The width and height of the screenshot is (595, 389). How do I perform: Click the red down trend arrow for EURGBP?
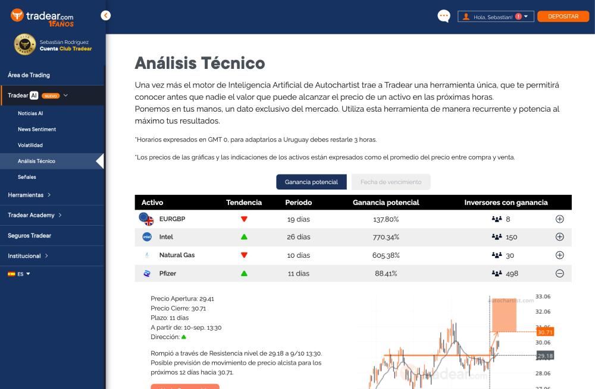[x=244, y=219]
